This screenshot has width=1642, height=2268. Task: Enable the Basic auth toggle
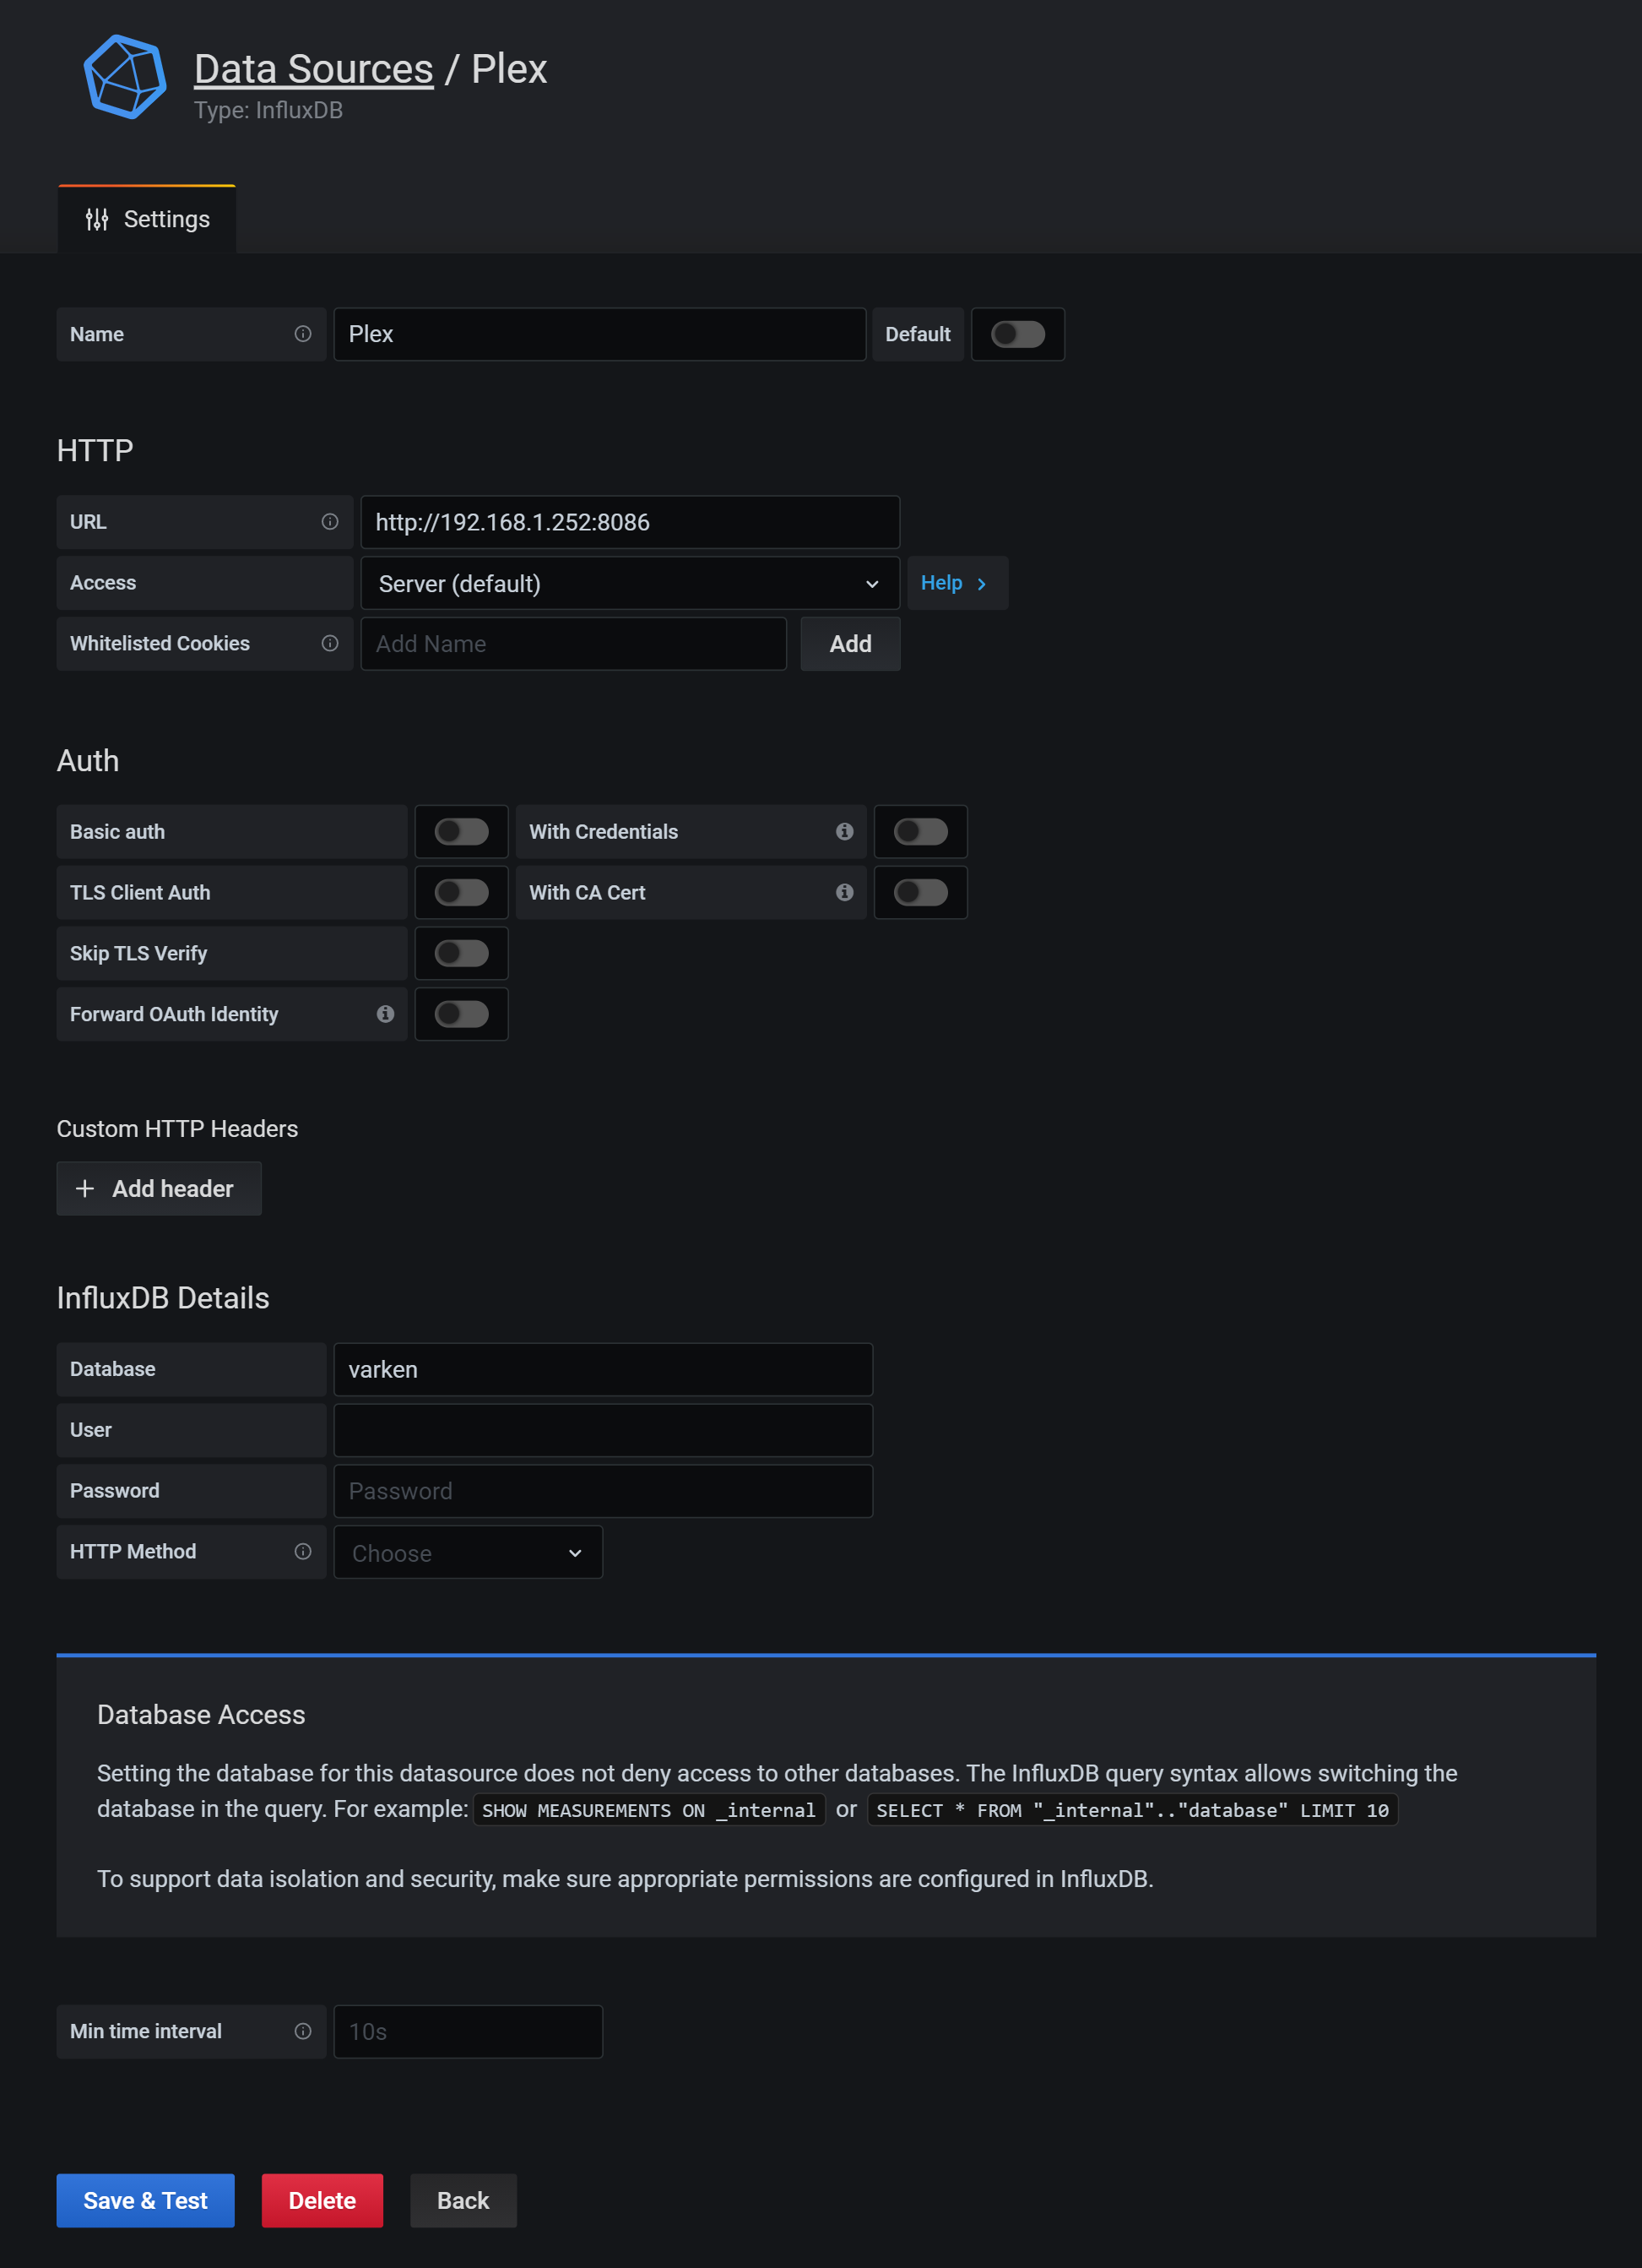[462, 831]
